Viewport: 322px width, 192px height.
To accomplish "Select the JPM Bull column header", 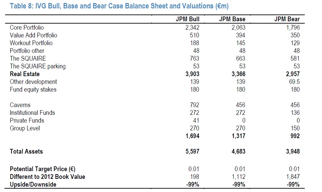I will coord(188,20).
